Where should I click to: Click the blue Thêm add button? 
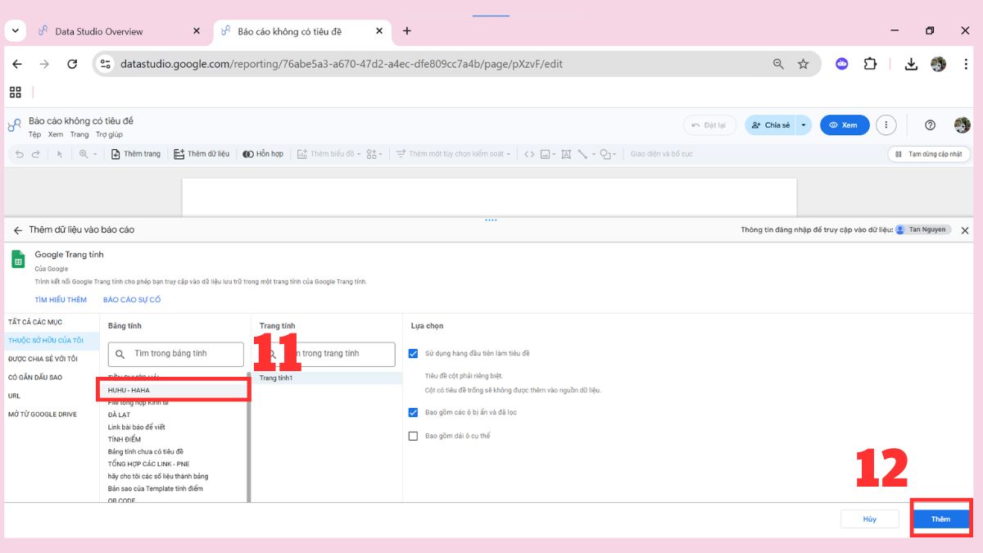[x=940, y=519]
